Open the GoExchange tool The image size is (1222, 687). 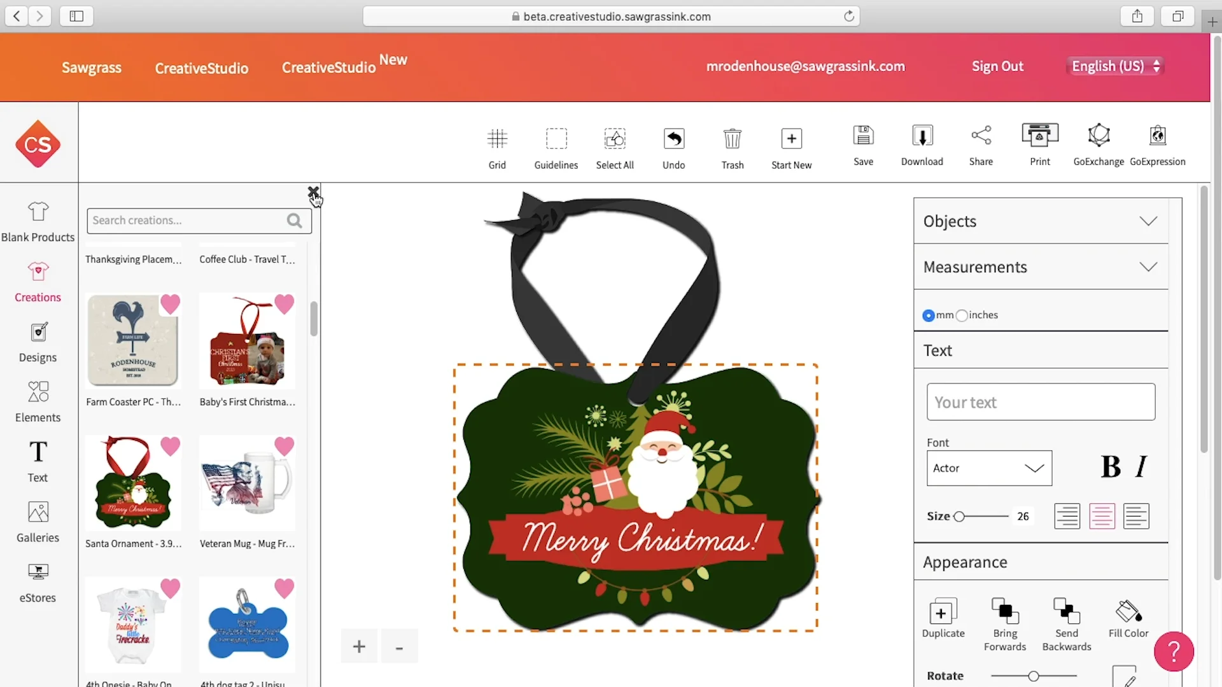(1099, 136)
